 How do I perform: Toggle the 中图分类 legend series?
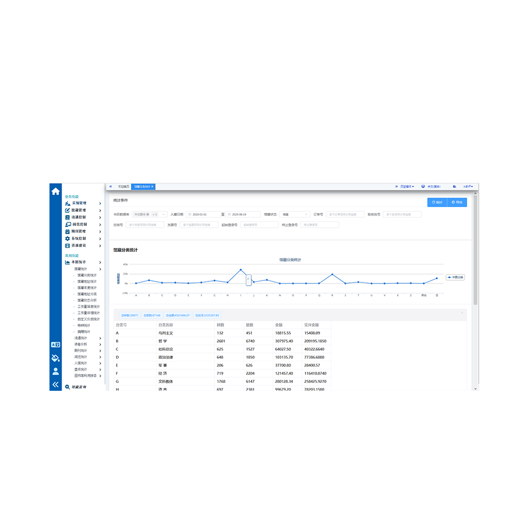[x=454, y=277]
